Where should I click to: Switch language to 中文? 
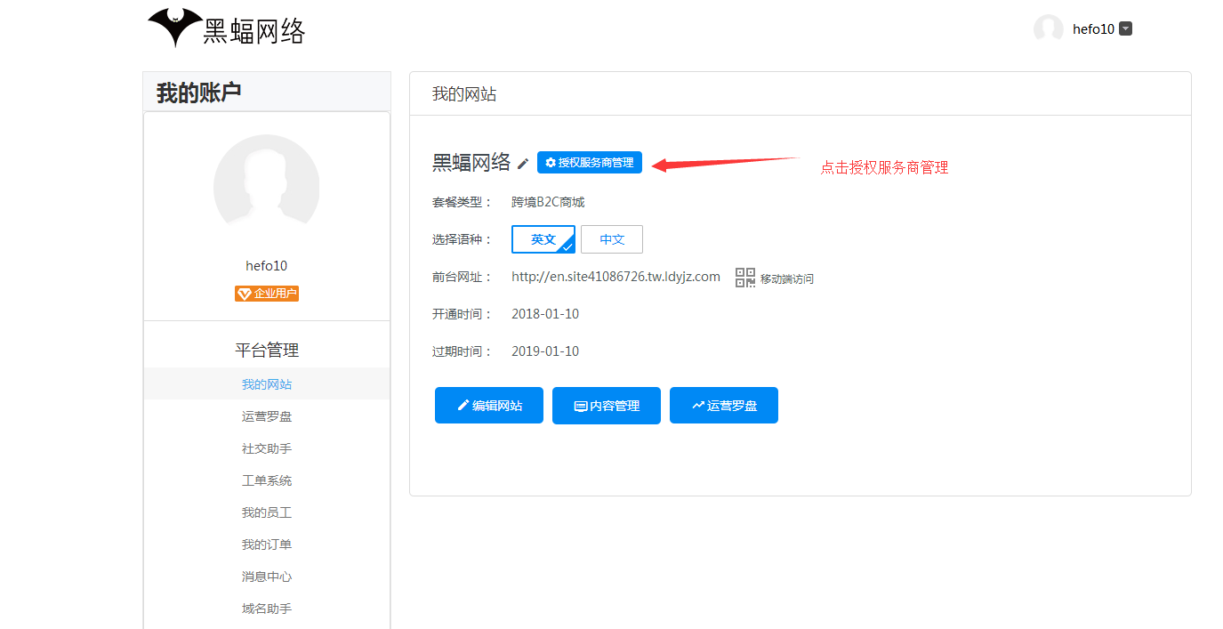[612, 239]
